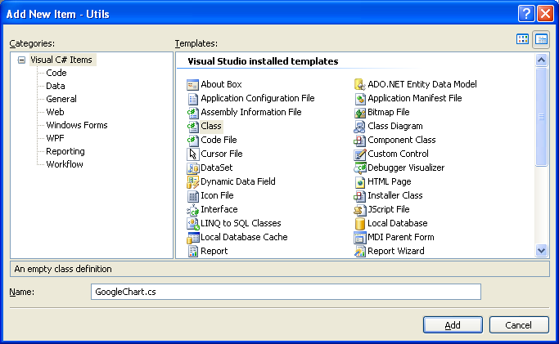The width and height of the screenshot is (559, 344).
Task: Select the "About Box" template label
Action: [221, 84]
